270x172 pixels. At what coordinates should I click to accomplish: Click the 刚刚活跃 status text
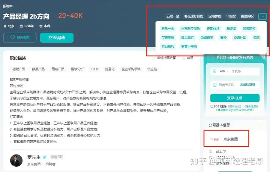click(x=57, y=157)
